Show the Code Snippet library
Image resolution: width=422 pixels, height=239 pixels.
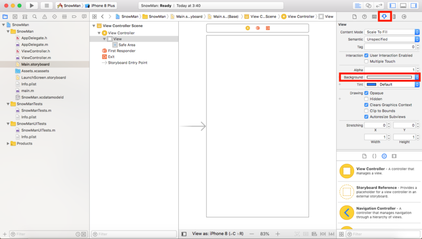pos(375,156)
